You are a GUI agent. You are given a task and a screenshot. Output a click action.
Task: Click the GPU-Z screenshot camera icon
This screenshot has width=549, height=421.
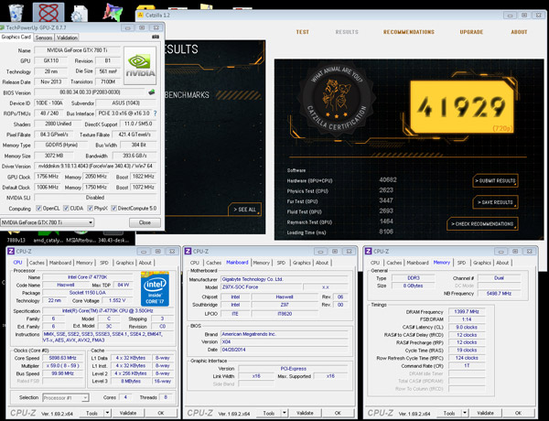pyautogui.click(x=156, y=37)
